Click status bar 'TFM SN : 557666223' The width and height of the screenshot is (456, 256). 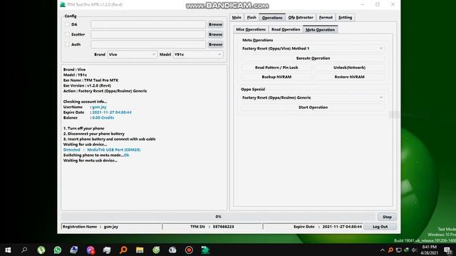[212, 227]
